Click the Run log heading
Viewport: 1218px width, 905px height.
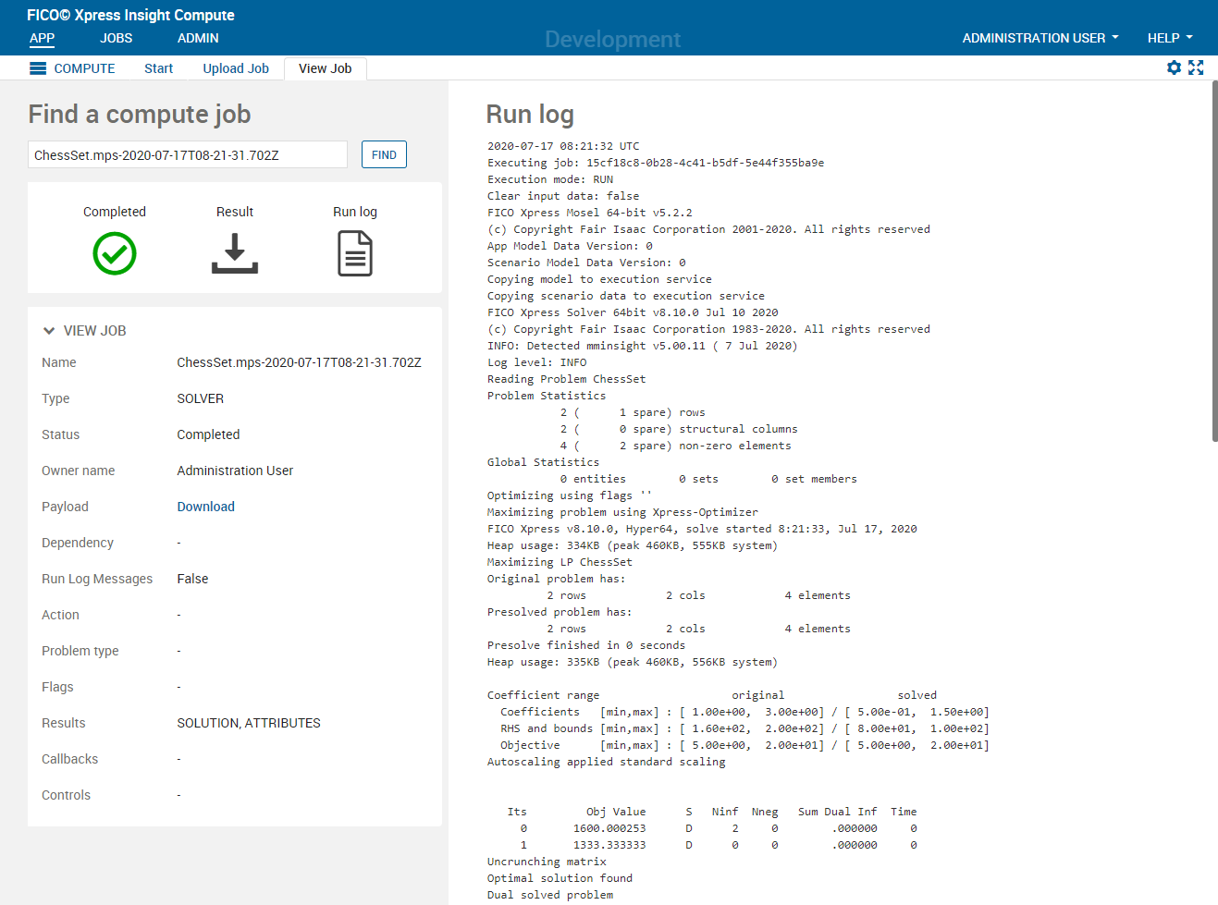tap(530, 114)
